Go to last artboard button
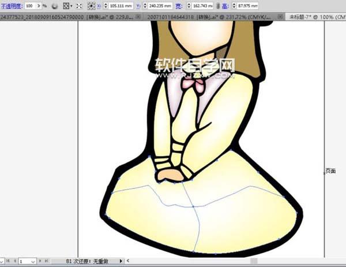 click(46, 261)
